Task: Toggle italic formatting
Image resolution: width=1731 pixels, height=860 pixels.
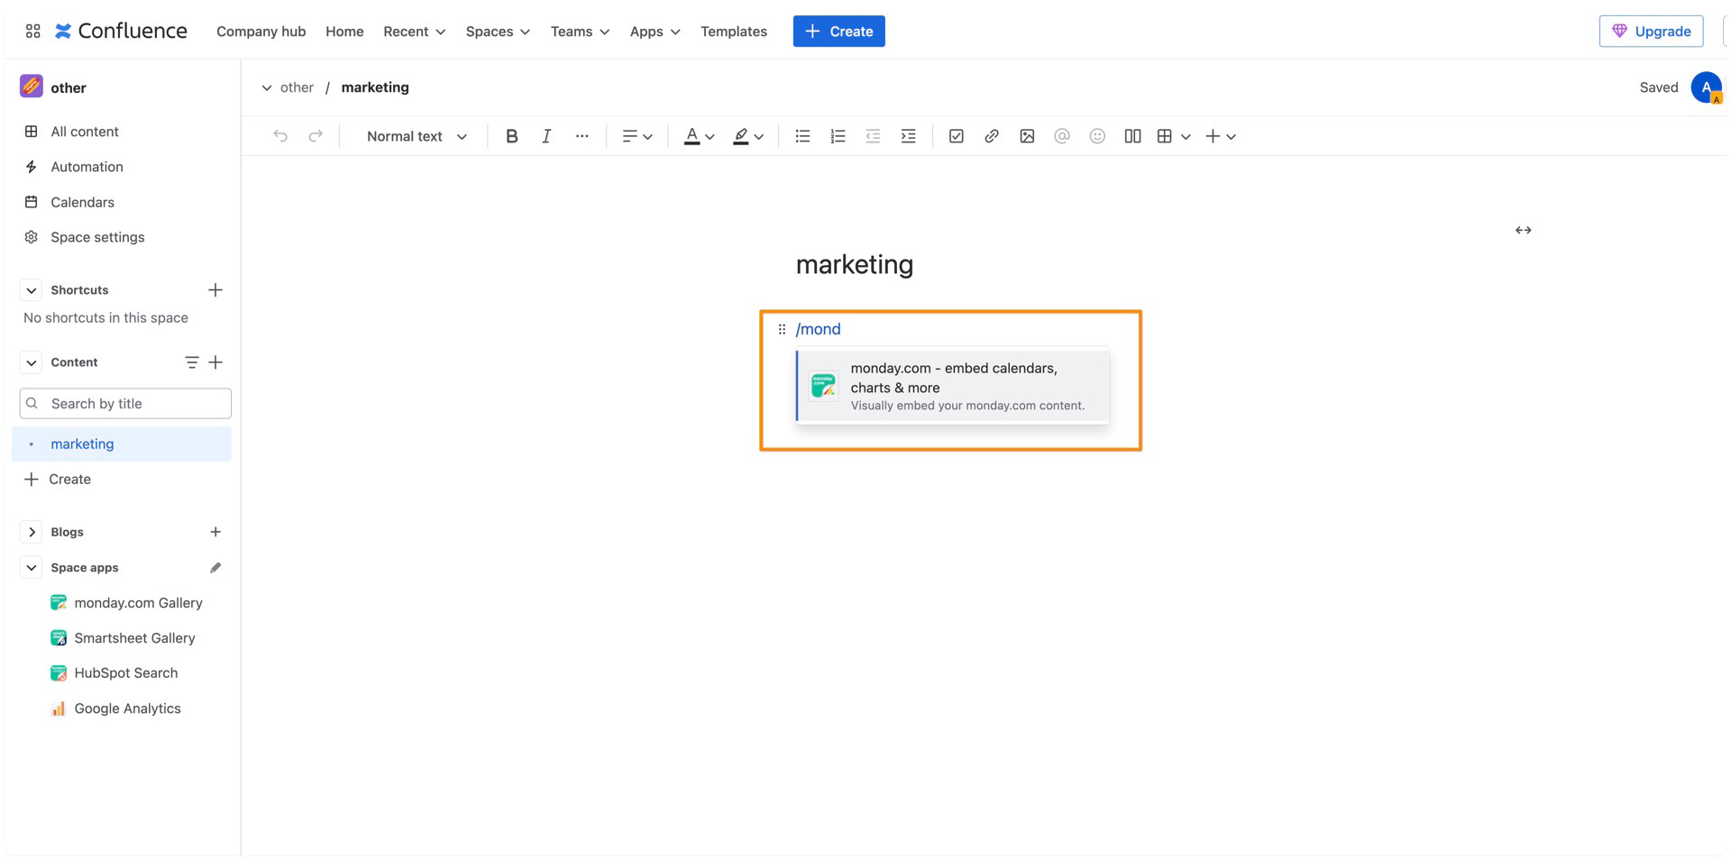Action: pyautogui.click(x=546, y=136)
